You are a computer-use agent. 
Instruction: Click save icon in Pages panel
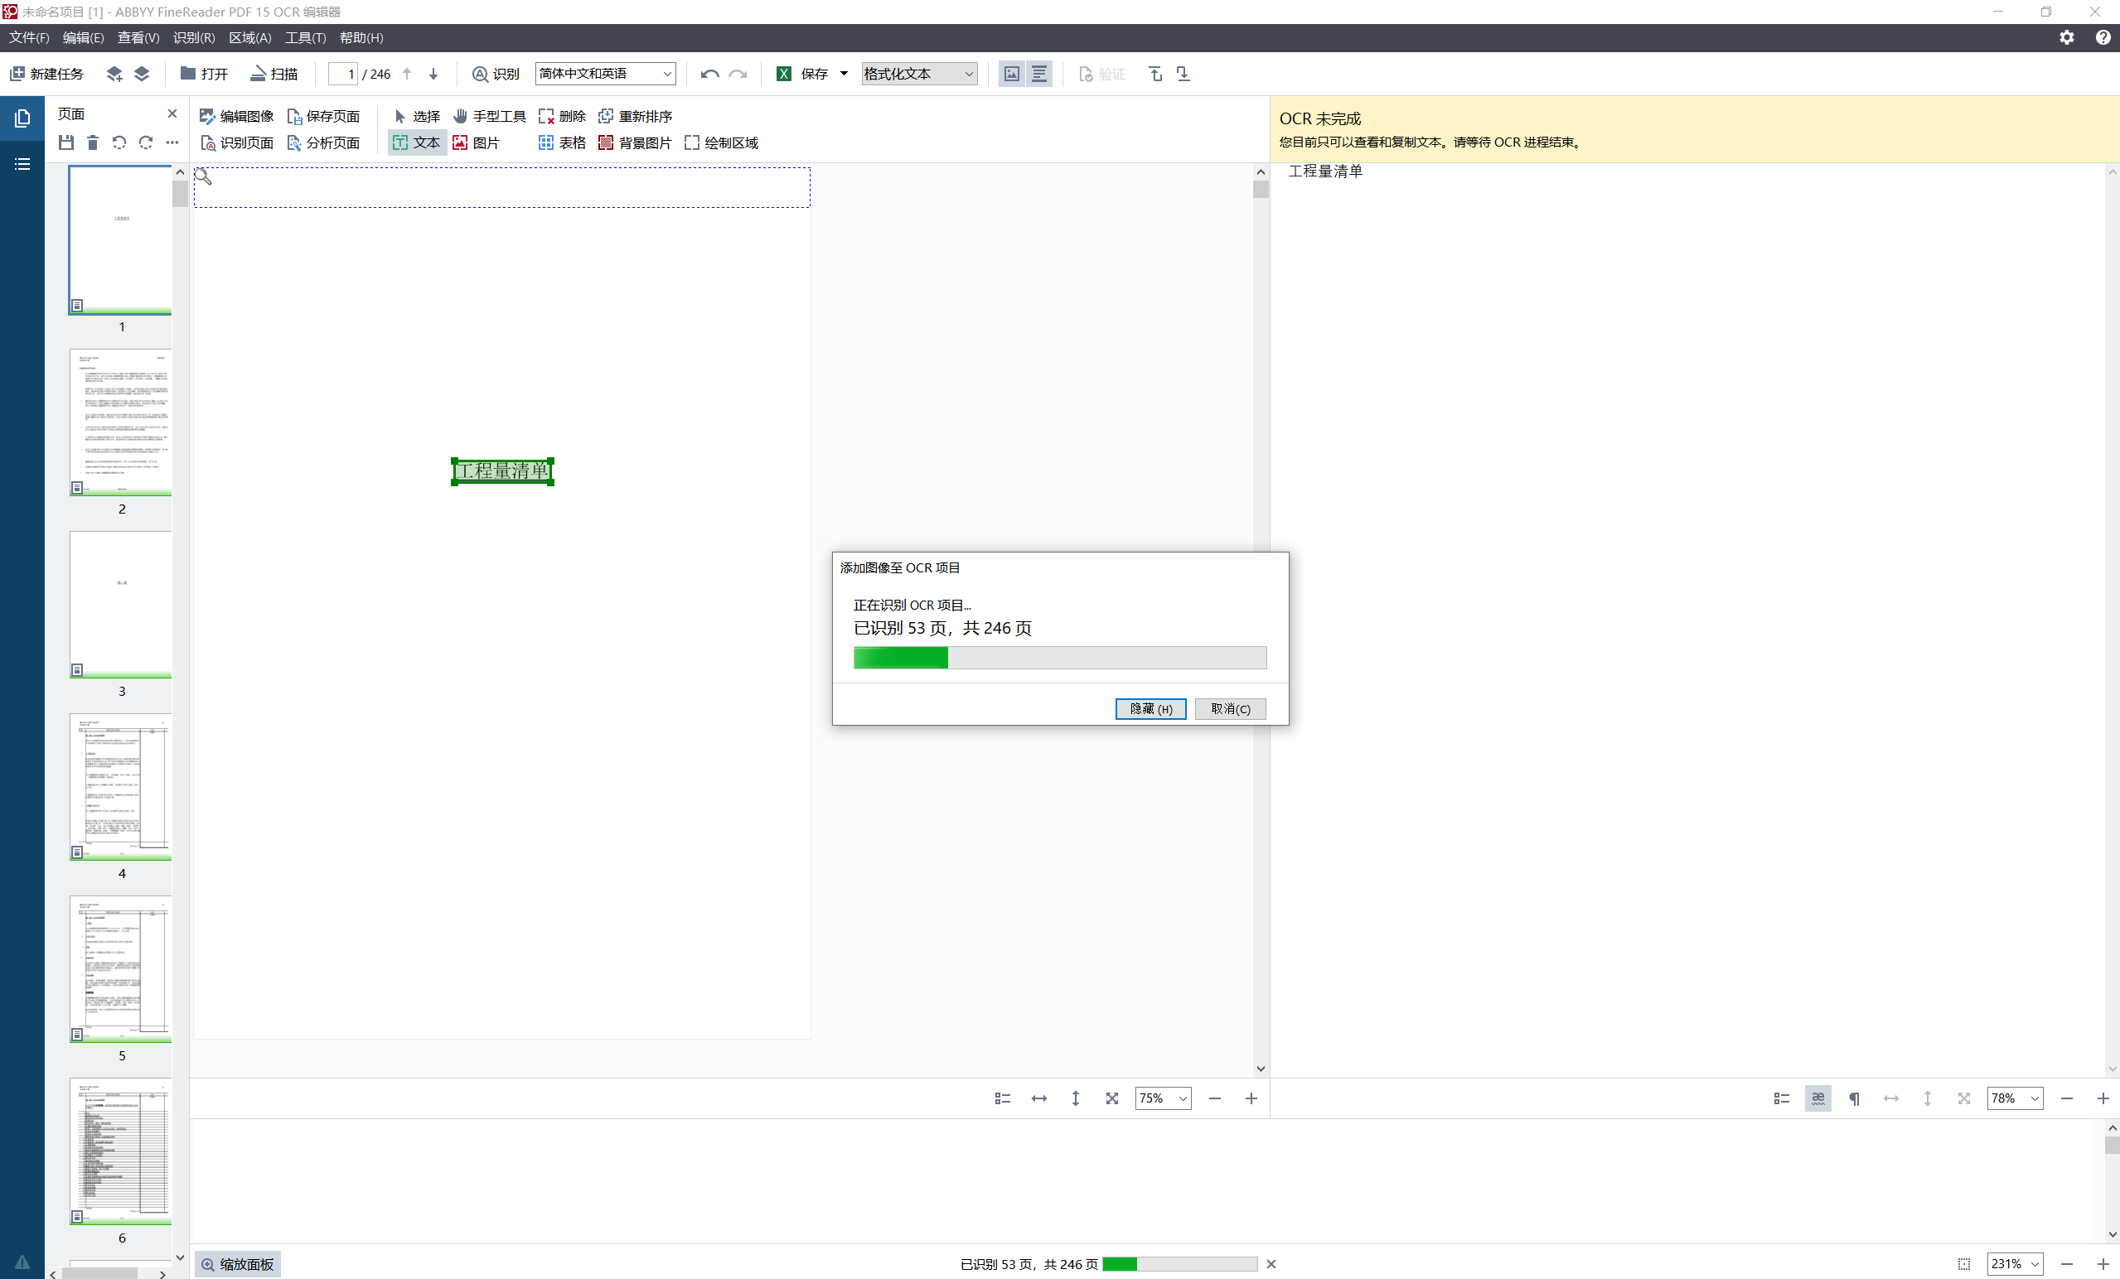pos(66,142)
